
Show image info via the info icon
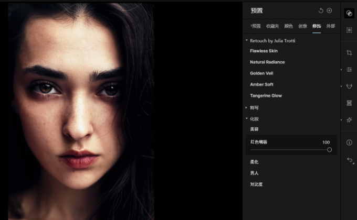coord(349,142)
